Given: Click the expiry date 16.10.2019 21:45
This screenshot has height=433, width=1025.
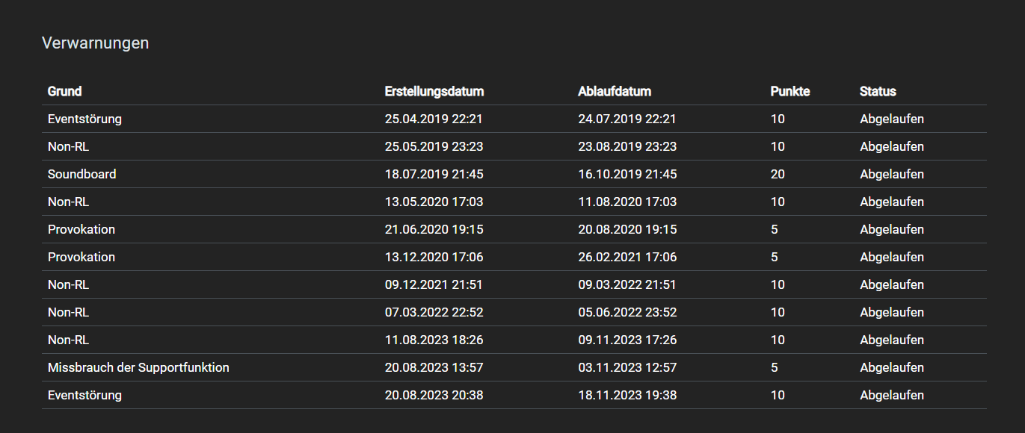Looking at the screenshot, I should 627,174.
